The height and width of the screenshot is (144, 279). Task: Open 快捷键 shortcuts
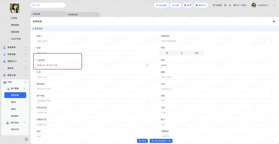click(217, 5)
